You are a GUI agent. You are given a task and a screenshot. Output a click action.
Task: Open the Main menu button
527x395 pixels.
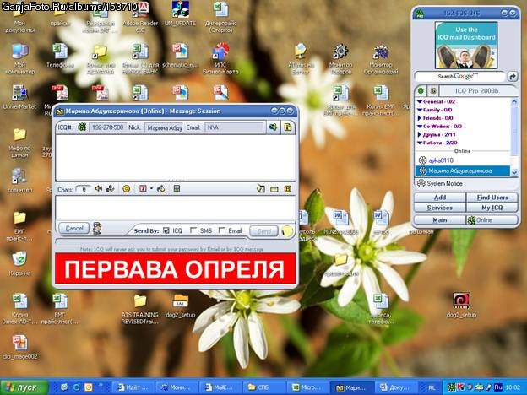point(440,220)
